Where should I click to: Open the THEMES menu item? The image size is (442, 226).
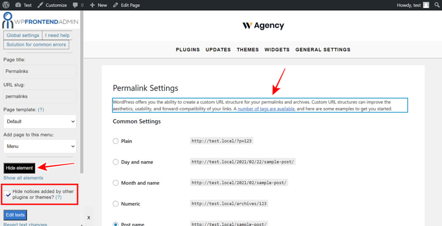click(248, 50)
